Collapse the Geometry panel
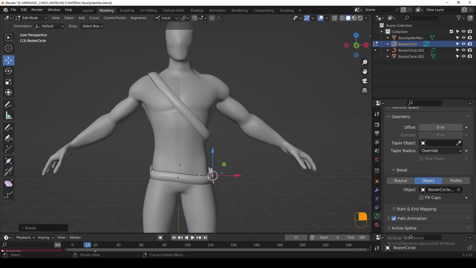 (401, 117)
